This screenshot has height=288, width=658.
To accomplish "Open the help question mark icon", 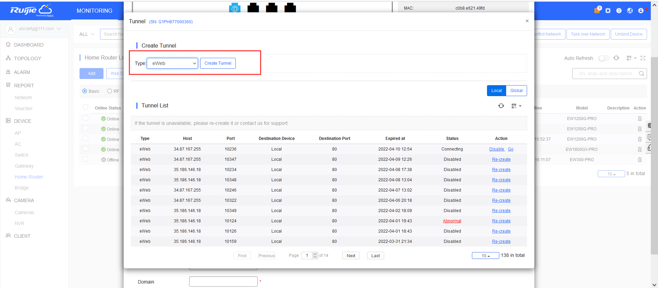I will [x=619, y=11].
